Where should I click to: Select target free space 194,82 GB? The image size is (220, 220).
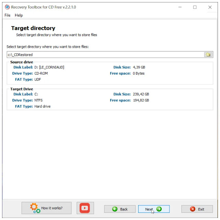[x=141, y=100]
